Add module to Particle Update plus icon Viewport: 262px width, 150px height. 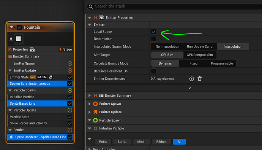click(x=70, y=110)
